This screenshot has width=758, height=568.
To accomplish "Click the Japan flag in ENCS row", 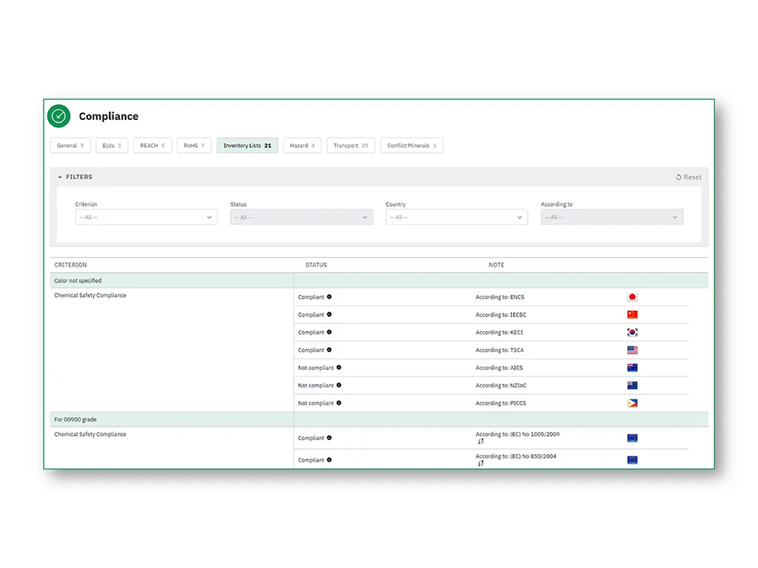I will 632,297.
